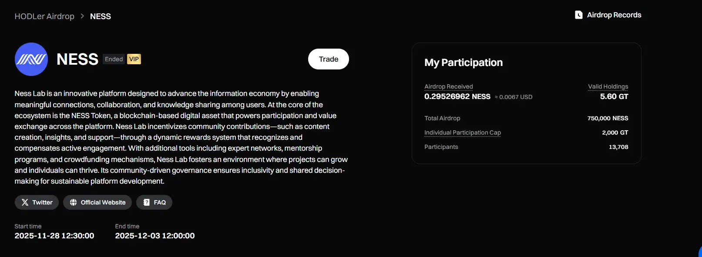Screen dimensions: 702x257
Task: Click the My Participation heading
Action: click(464, 63)
